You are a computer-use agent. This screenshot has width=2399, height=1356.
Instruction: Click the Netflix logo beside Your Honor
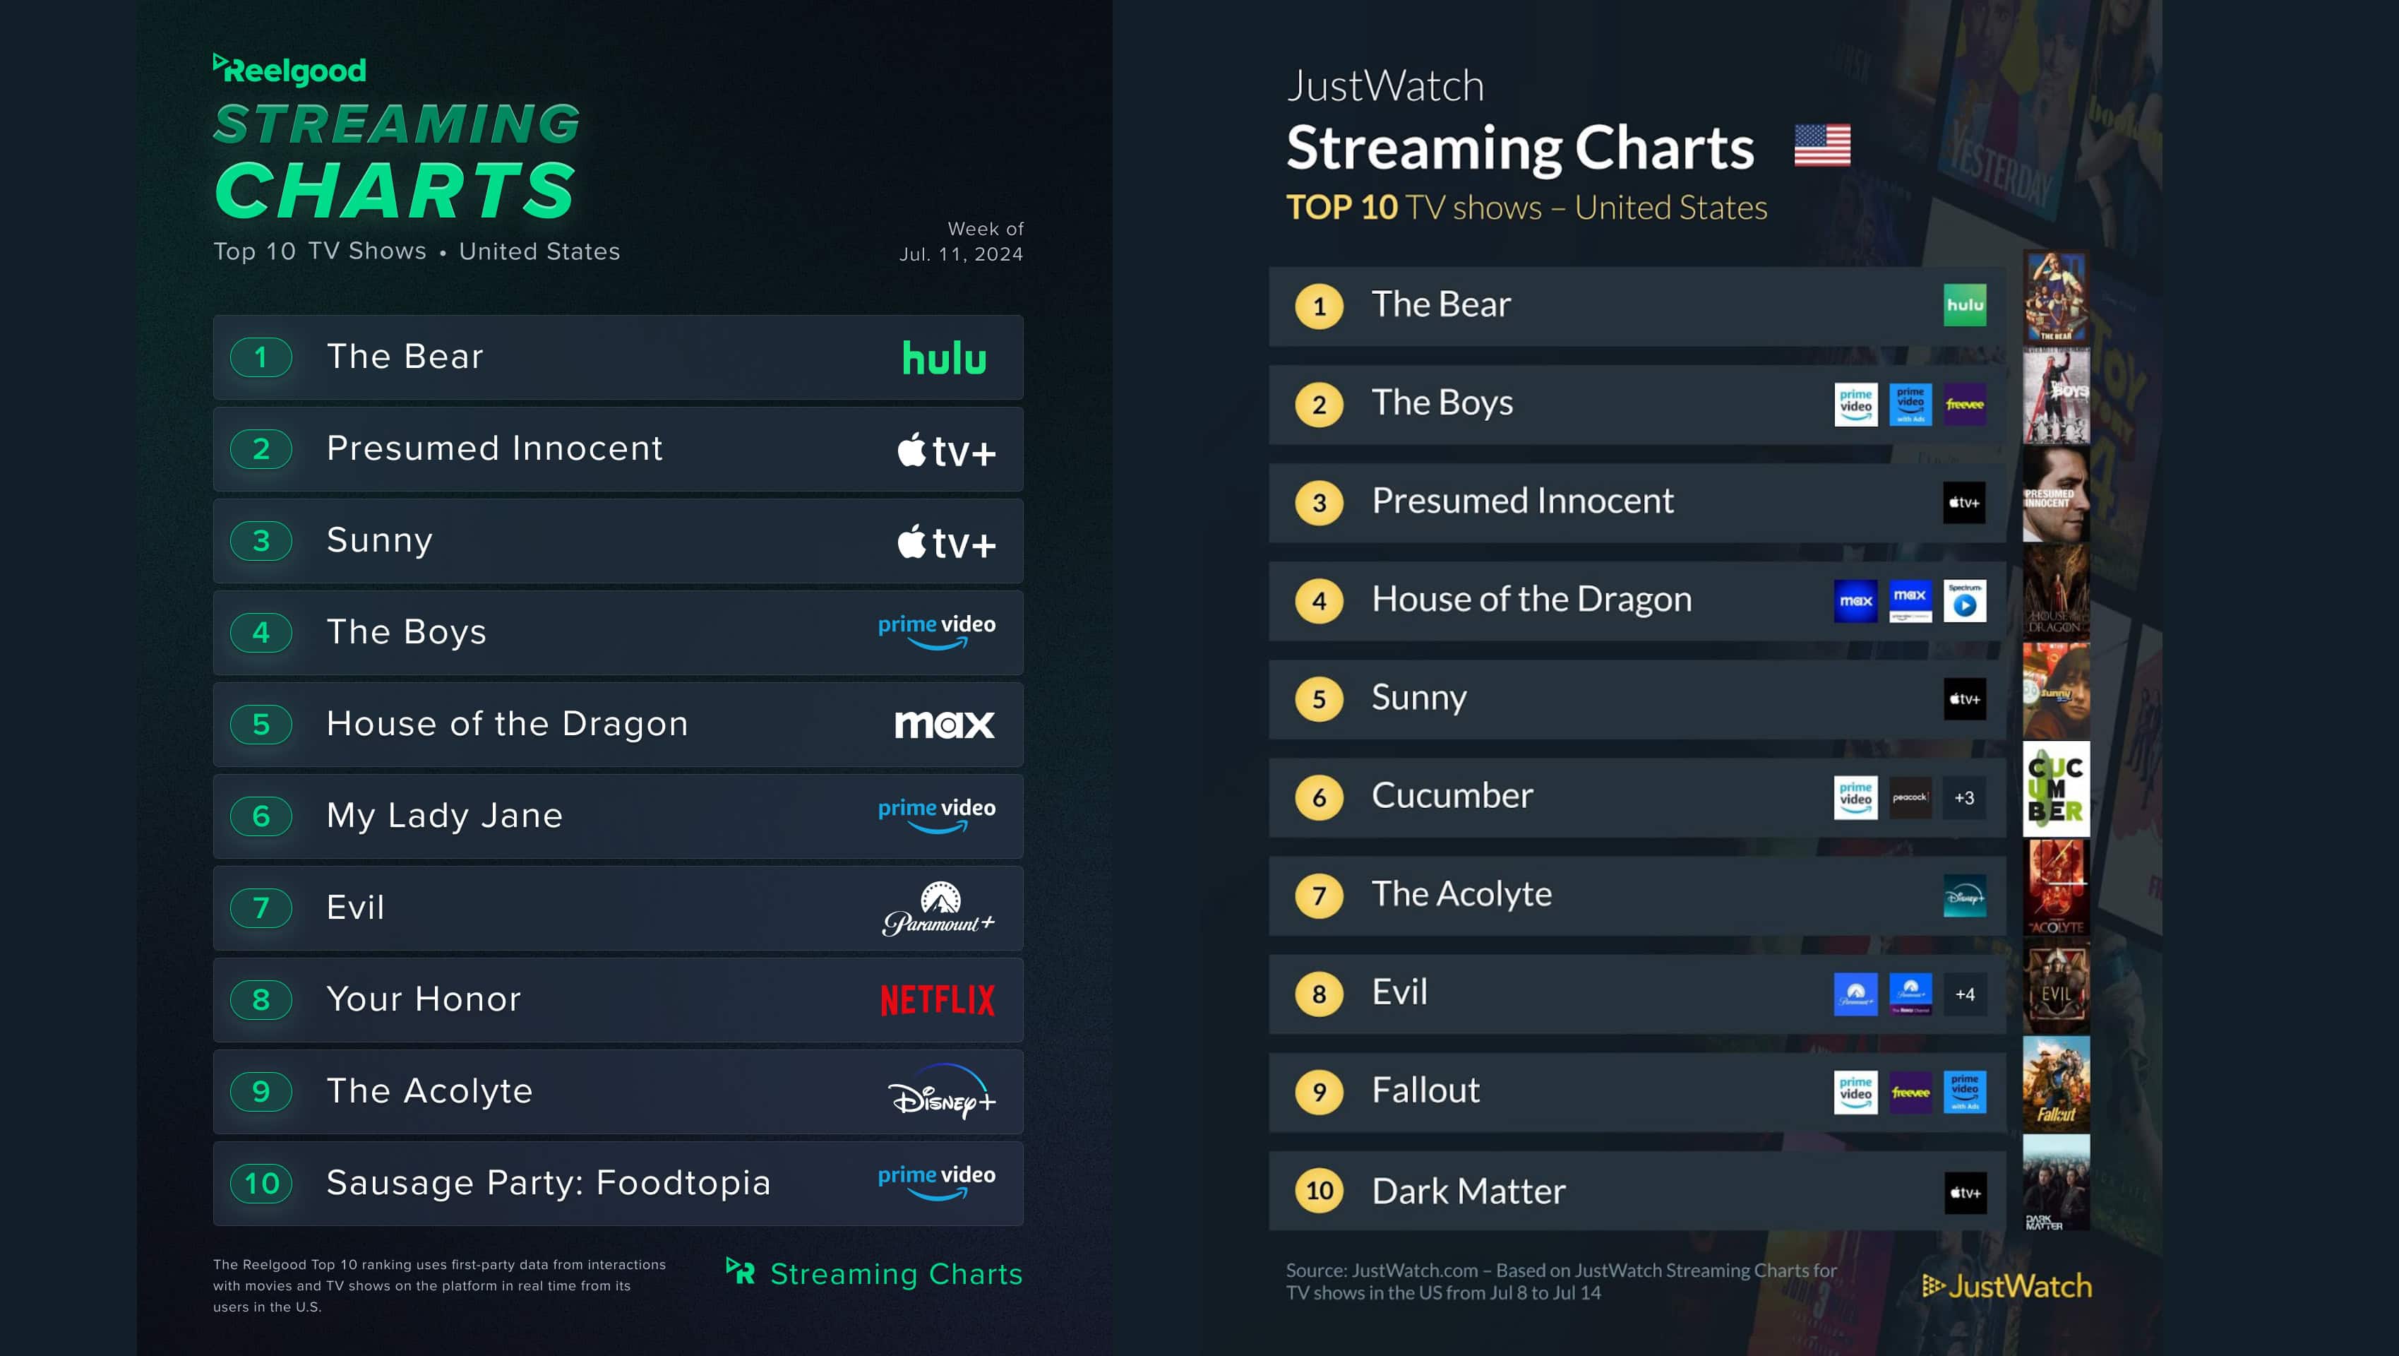click(x=937, y=1000)
